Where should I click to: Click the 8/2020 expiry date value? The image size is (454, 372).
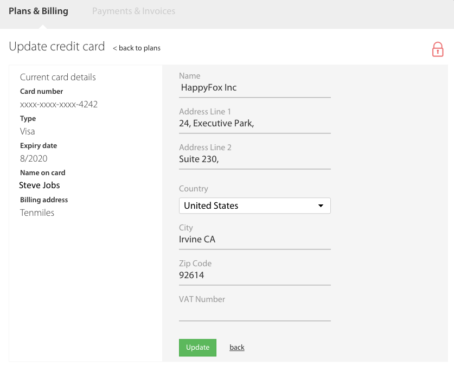pyautogui.click(x=34, y=159)
